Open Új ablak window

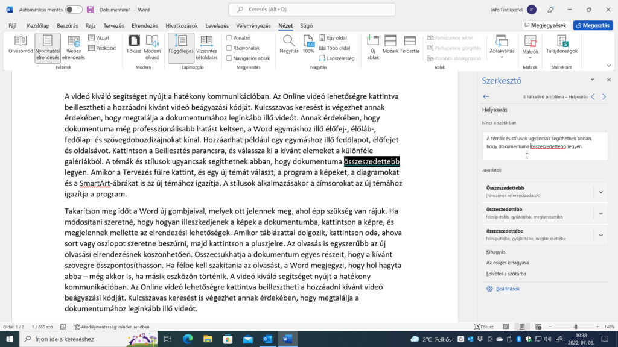coord(373,47)
